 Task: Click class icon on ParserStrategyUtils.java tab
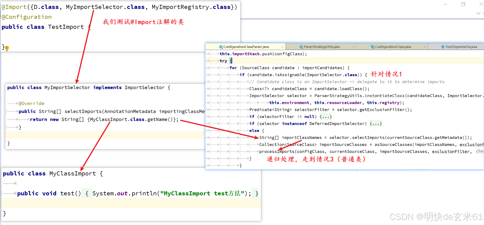point(301,47)
